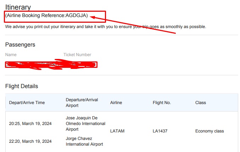Click the Flight Details heading
240x152 pixels.
(x=22, y=86)
